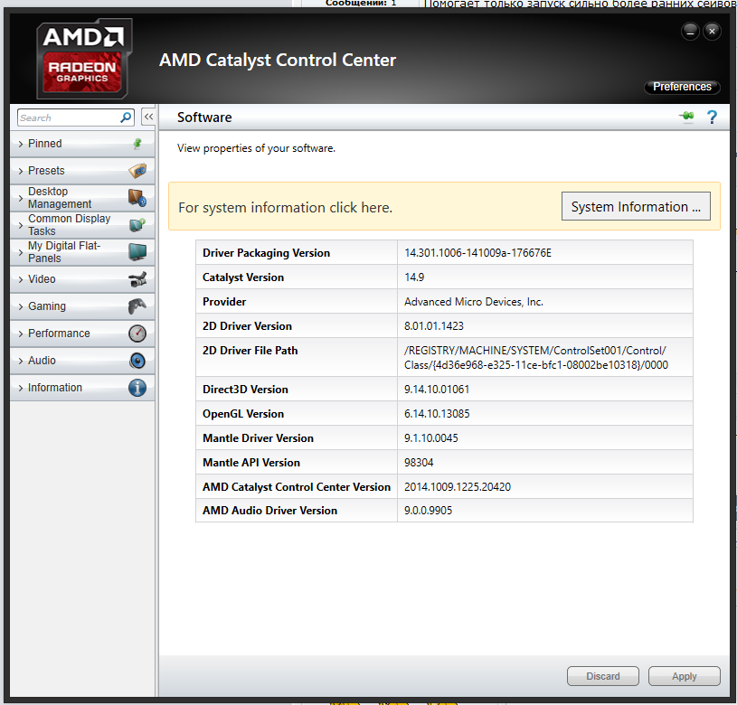
Task: Open help with the blue question mark
Action: pos(712,117)
